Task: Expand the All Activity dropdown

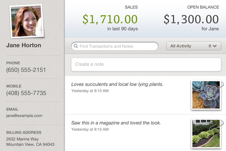Action: 194,46
